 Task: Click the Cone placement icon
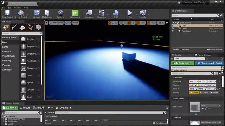pyautogui.click(x=23, y=97)
